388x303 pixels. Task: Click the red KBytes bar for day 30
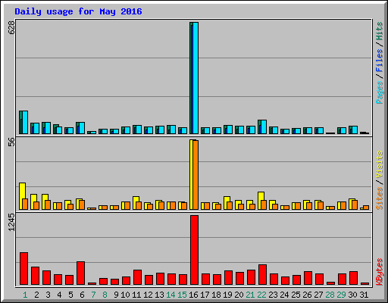click(x=353, y=278)
